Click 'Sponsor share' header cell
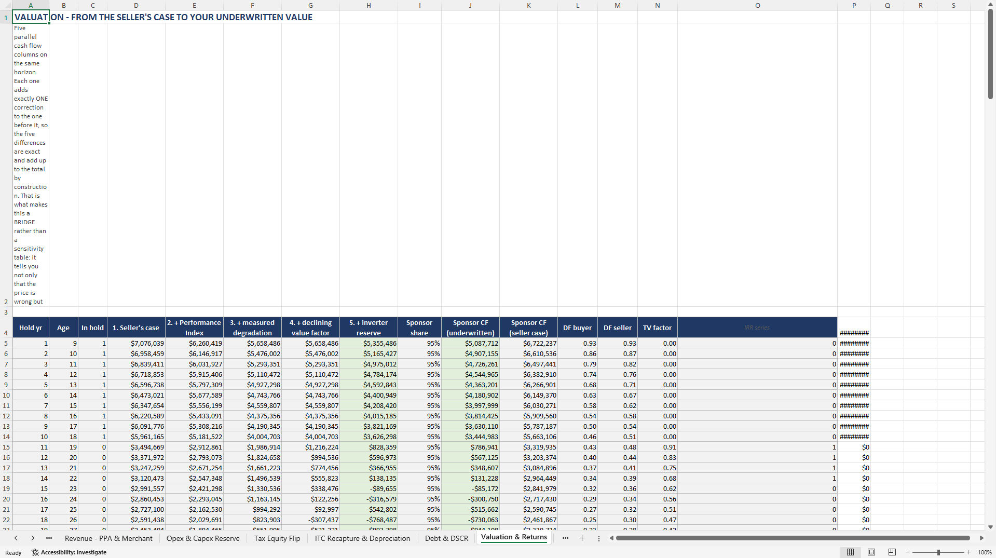The width and height of the screenshot is (996, 558). [419, 328]
